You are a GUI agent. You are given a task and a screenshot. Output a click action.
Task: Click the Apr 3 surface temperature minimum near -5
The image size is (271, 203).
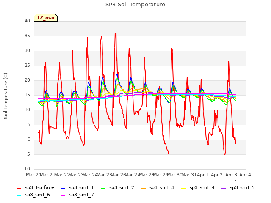pyautogui.click(x=224, y=155)
